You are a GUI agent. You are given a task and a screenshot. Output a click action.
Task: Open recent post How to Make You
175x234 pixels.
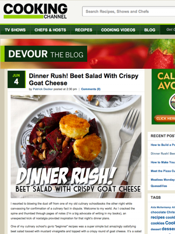163,162
